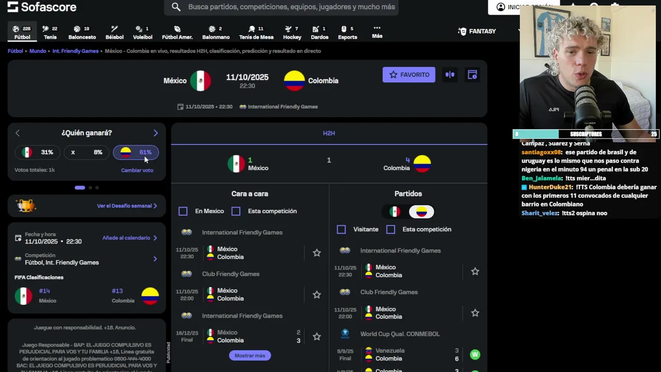Switch Partidos toggle to México flag

point(395,212)
